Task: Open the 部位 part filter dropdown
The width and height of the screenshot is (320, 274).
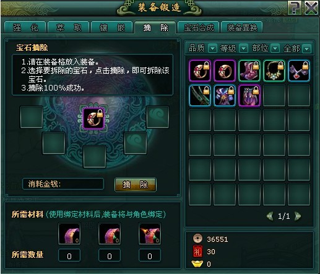Action: [275, 48]
